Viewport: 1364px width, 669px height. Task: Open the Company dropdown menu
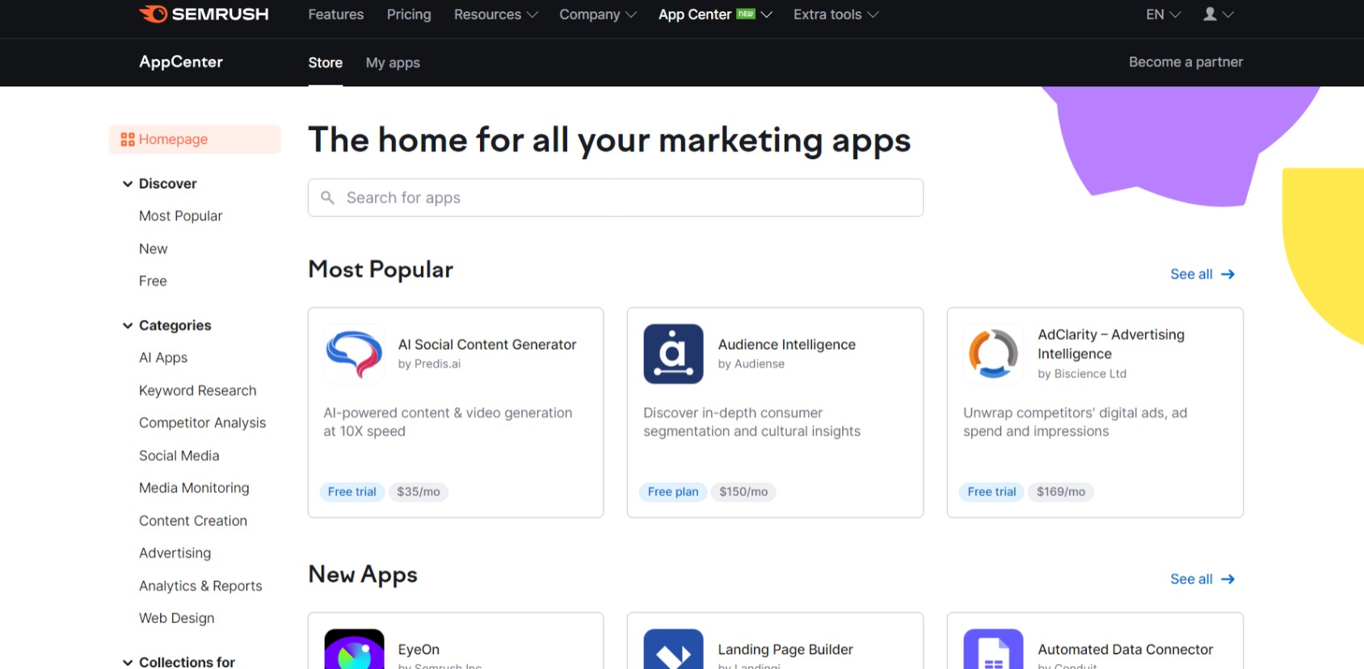click(598, 15)
